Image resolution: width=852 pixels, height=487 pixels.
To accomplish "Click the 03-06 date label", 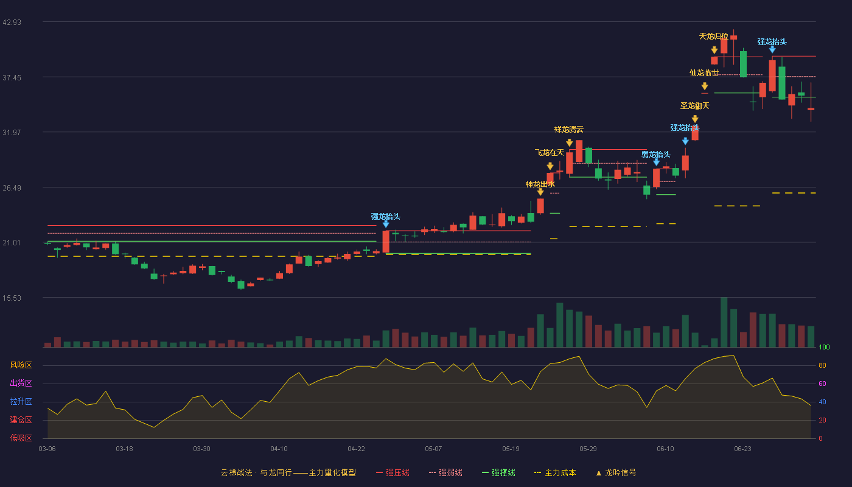I will (47, 449).
